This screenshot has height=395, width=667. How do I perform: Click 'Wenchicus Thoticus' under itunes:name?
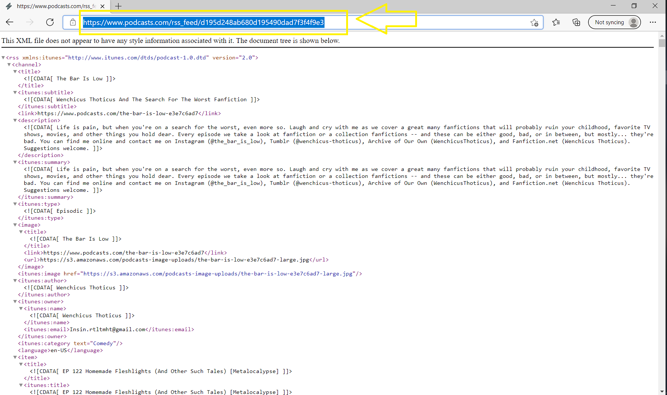pyautogui.click(x=92, y=315)
